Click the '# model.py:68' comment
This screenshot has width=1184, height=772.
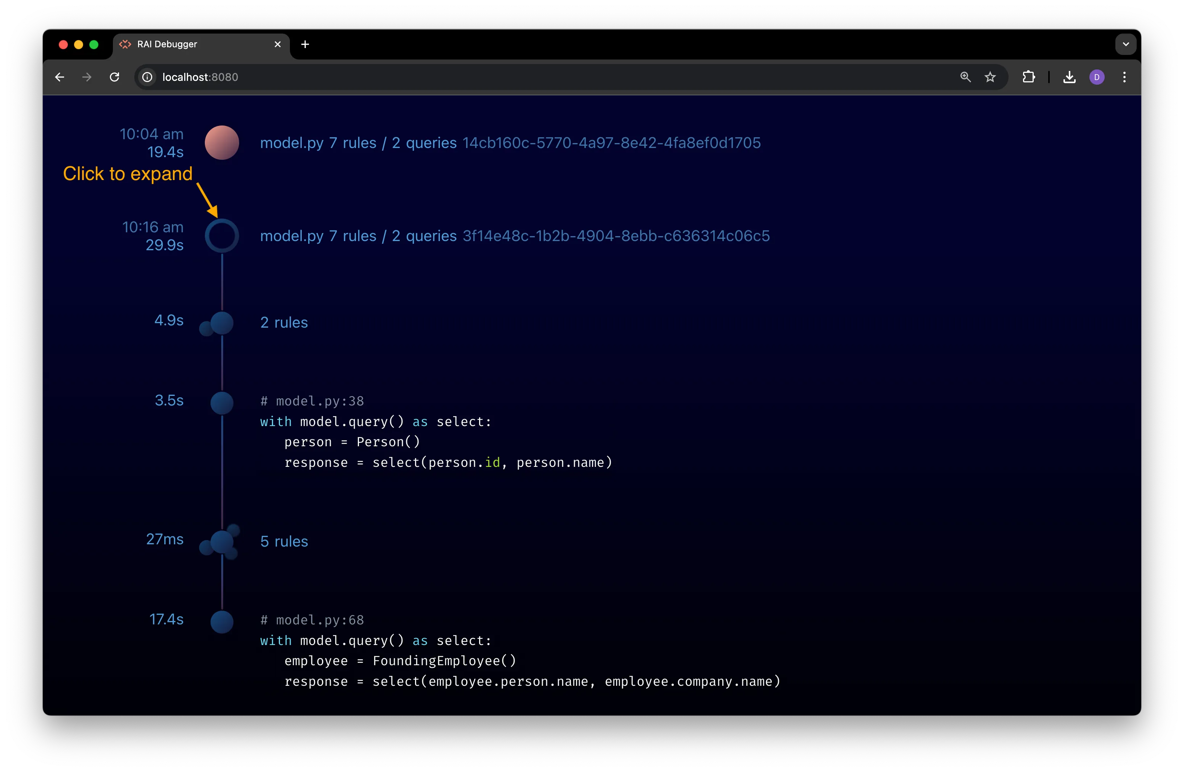tap(312, 620)
